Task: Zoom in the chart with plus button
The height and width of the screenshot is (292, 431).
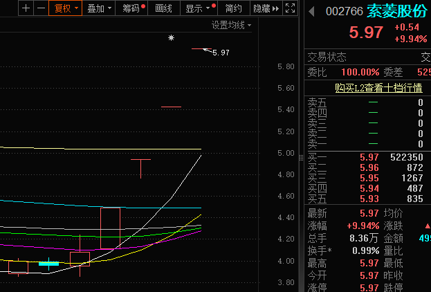Action: click(x=26, y=8)
